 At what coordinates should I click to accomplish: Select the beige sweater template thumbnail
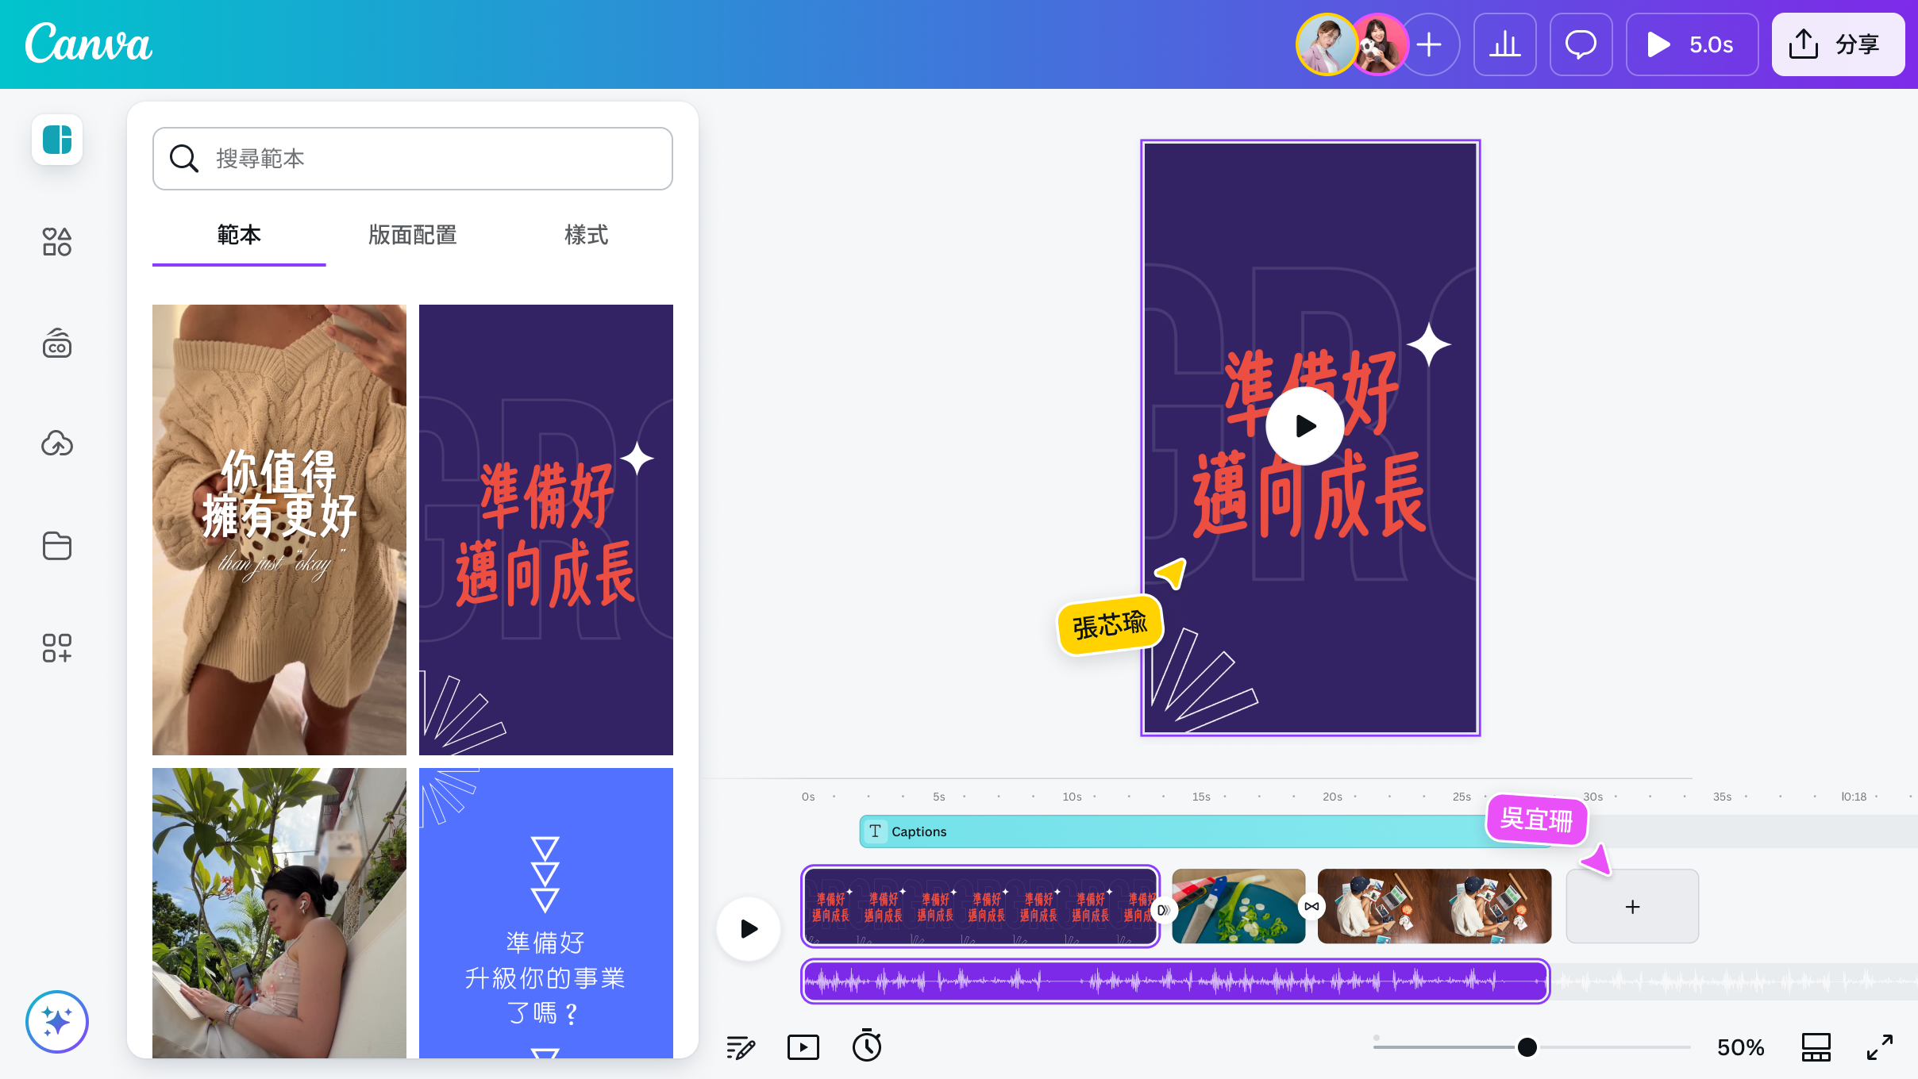[279, 530]
